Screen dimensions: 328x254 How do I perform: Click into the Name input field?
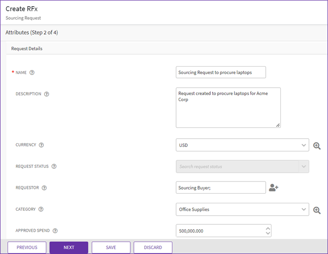click(220, 73)
